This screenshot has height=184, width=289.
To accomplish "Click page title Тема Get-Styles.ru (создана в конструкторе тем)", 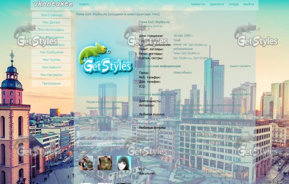I will [118, 14].
